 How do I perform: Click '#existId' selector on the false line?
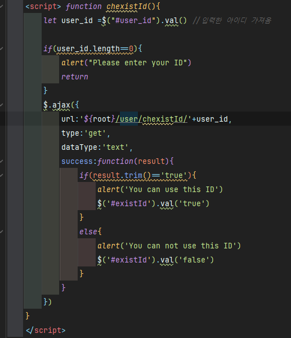(x=129, y=260)
